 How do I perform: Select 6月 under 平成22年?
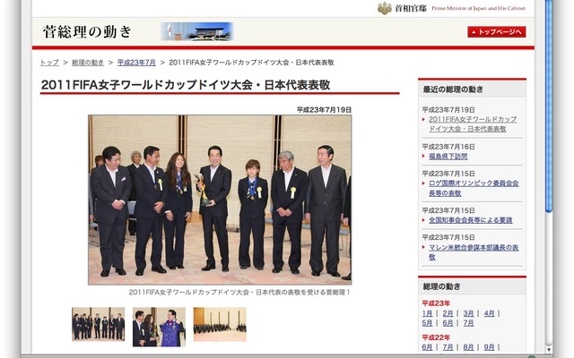pyautogui.click(x=427, y=347)
